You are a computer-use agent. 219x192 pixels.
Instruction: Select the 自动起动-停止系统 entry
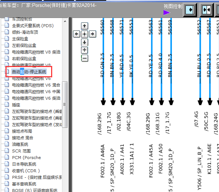point(29,72)
